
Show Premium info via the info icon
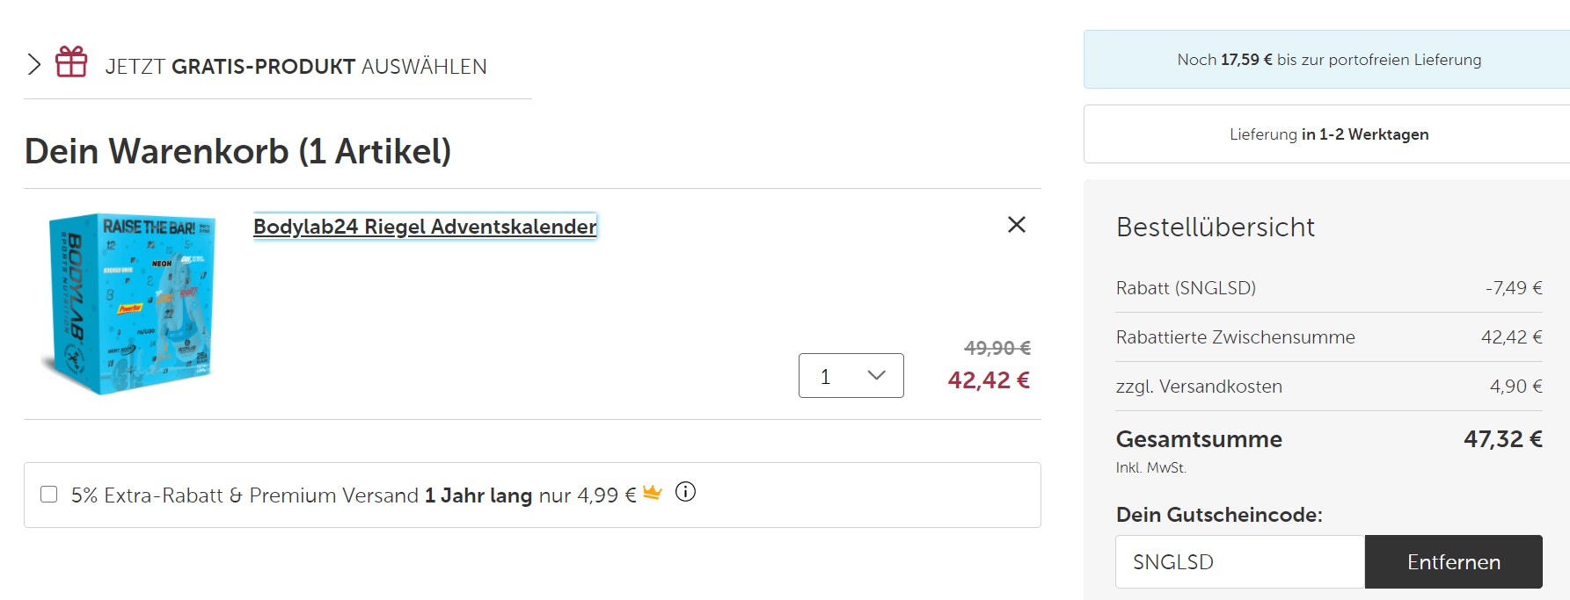685,492
